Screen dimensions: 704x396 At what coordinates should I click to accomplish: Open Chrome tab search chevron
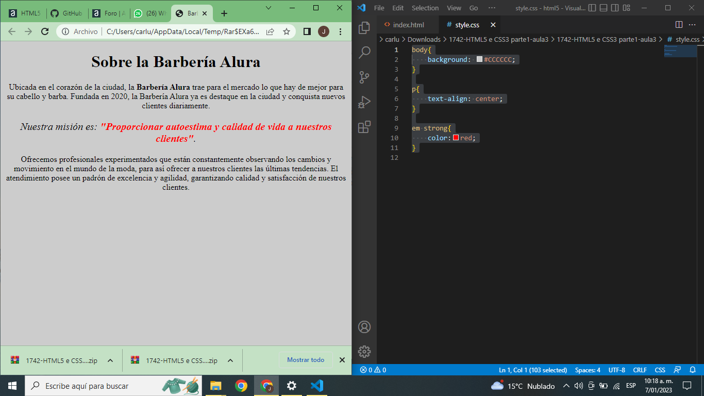click(269, 8)
